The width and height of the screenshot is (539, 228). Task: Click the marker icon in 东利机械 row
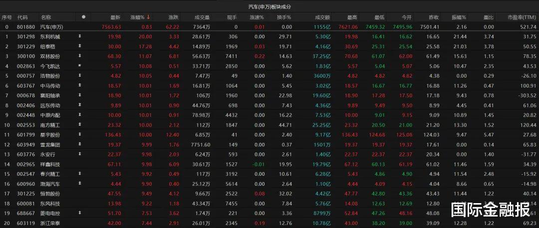tap(80, 37)
